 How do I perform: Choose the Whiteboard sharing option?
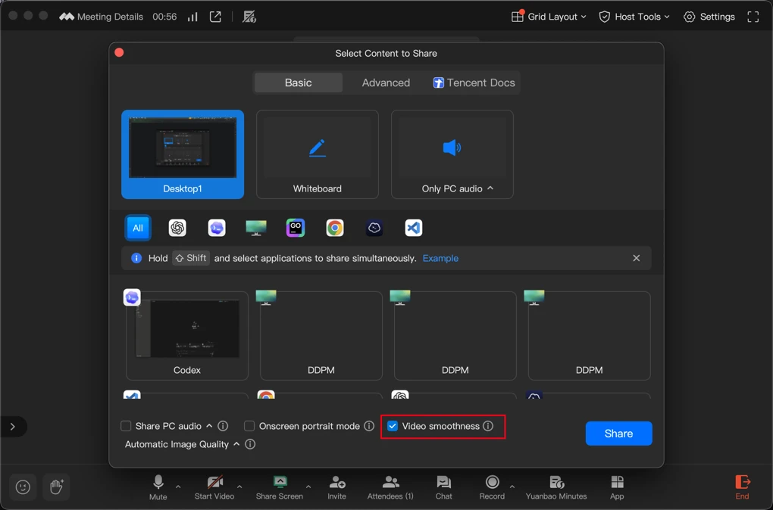(318, 154)
